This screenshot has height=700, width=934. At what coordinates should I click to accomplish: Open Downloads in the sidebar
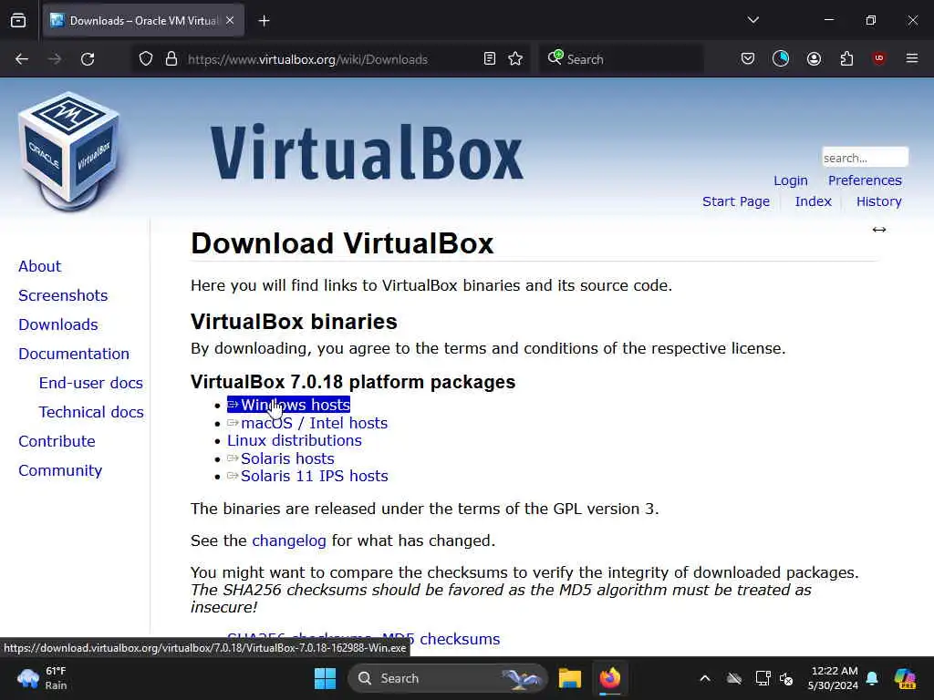(58, 324)
